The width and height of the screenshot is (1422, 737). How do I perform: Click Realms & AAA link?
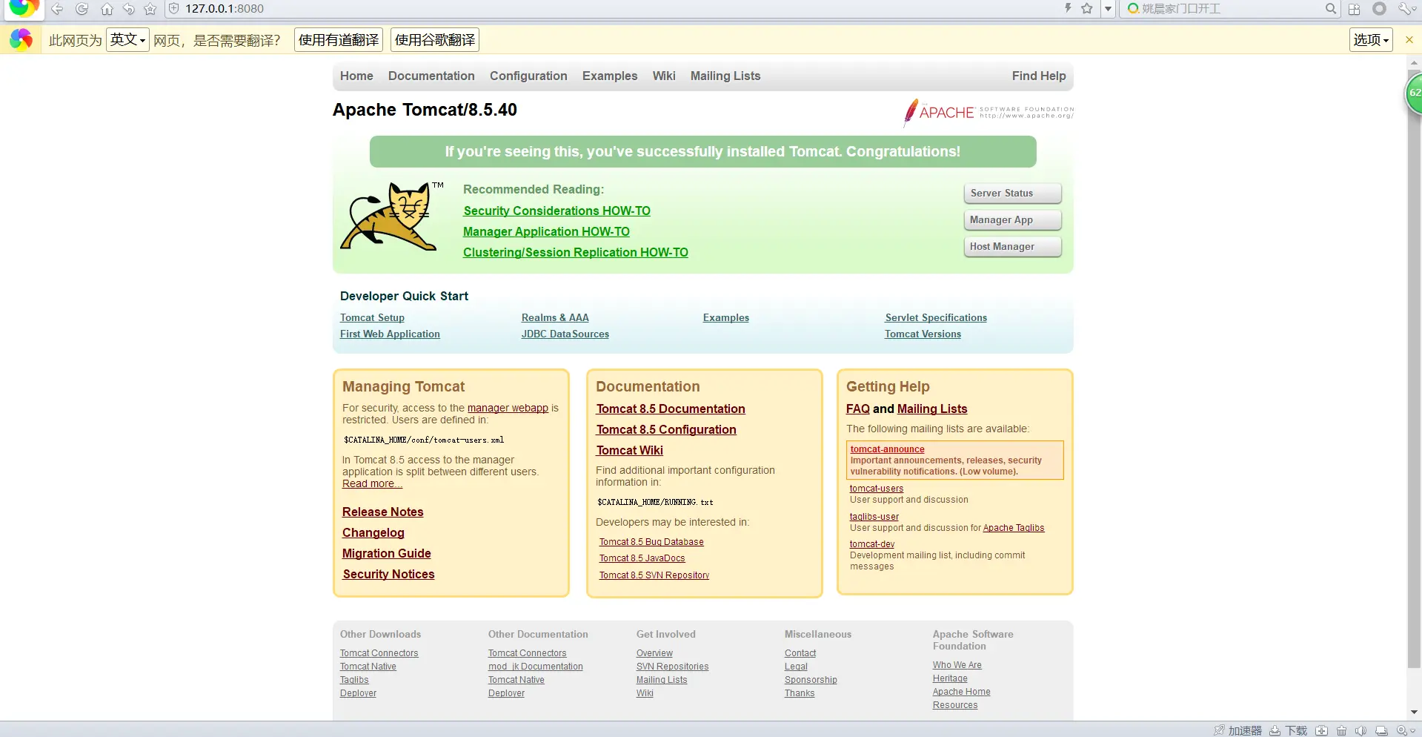tap(555, 317)
